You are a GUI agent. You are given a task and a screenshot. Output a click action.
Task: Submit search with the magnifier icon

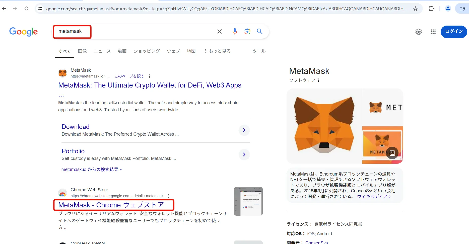click(259, 31)
